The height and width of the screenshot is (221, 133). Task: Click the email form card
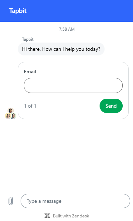pyautogui.click(x=73, y=90)
